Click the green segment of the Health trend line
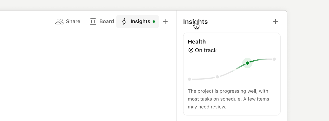This screenshot has width=329, height=121. coord(259,60)
